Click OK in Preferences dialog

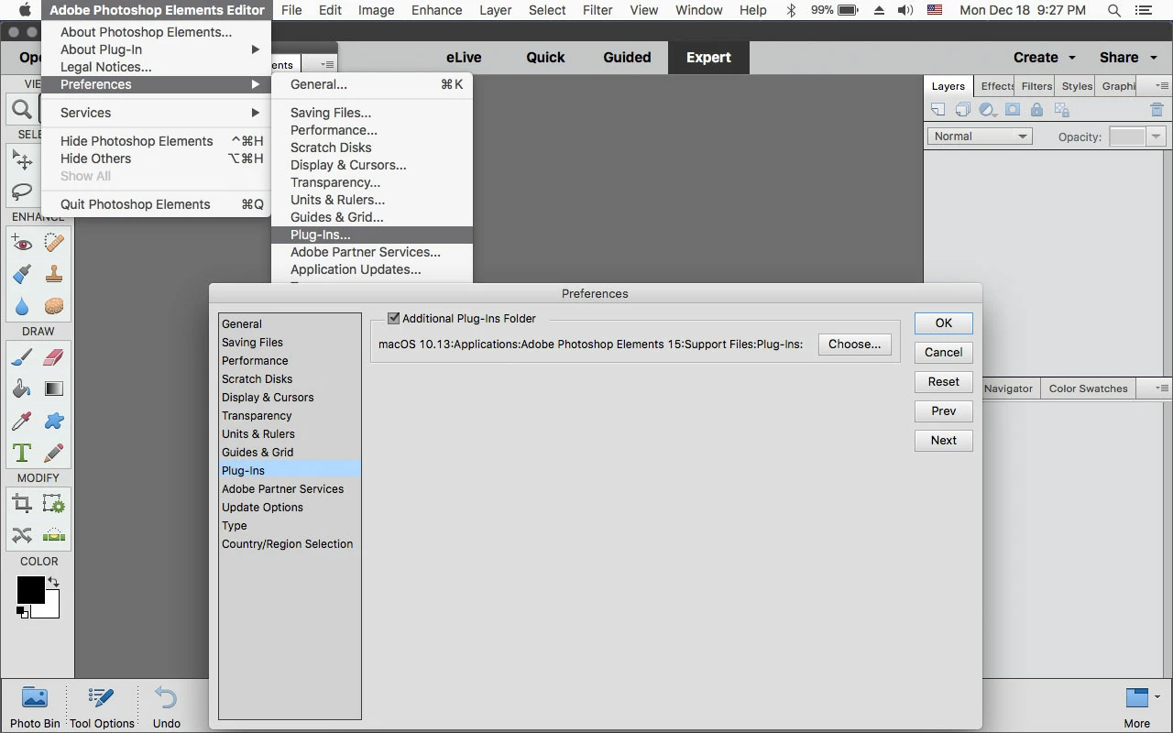tap(943, 323)
